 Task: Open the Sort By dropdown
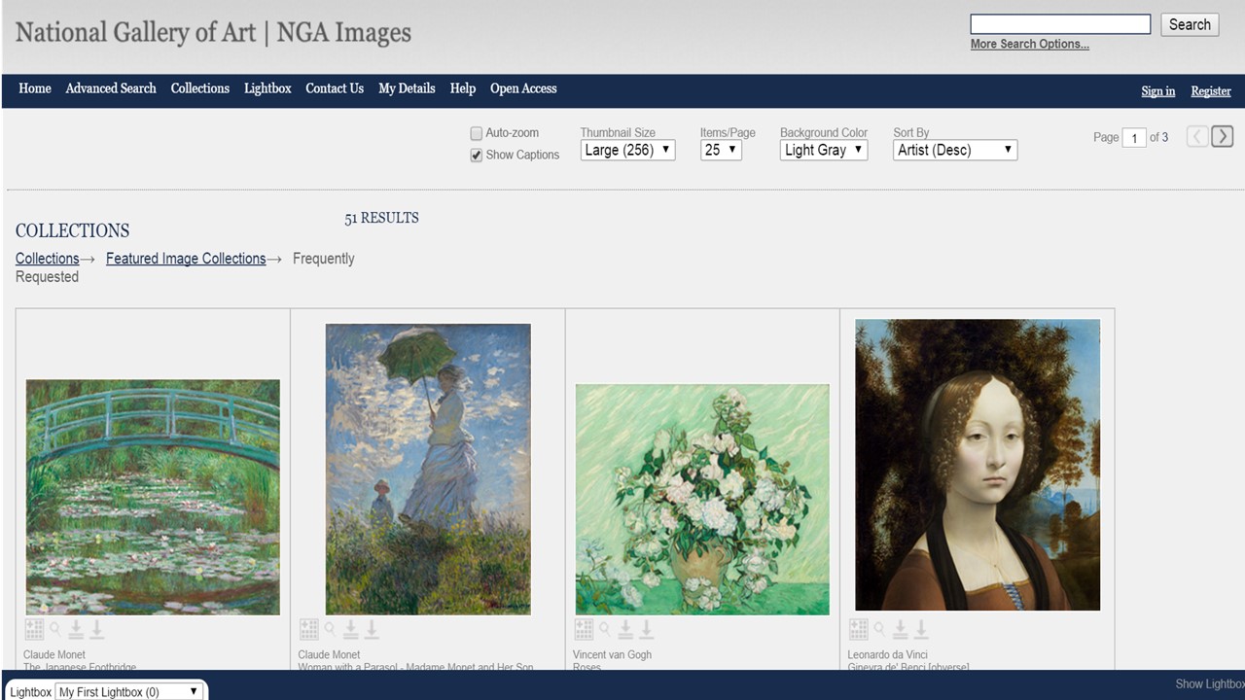[x=955, y=150]
